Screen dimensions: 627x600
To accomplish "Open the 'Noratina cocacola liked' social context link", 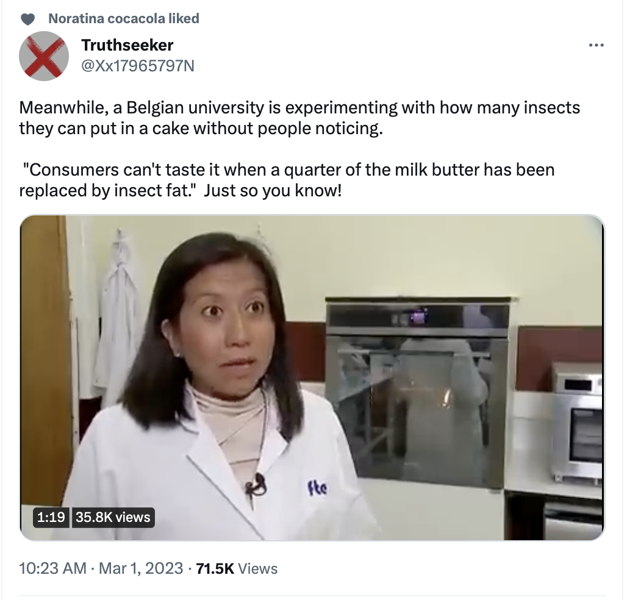I will point(124,18).
